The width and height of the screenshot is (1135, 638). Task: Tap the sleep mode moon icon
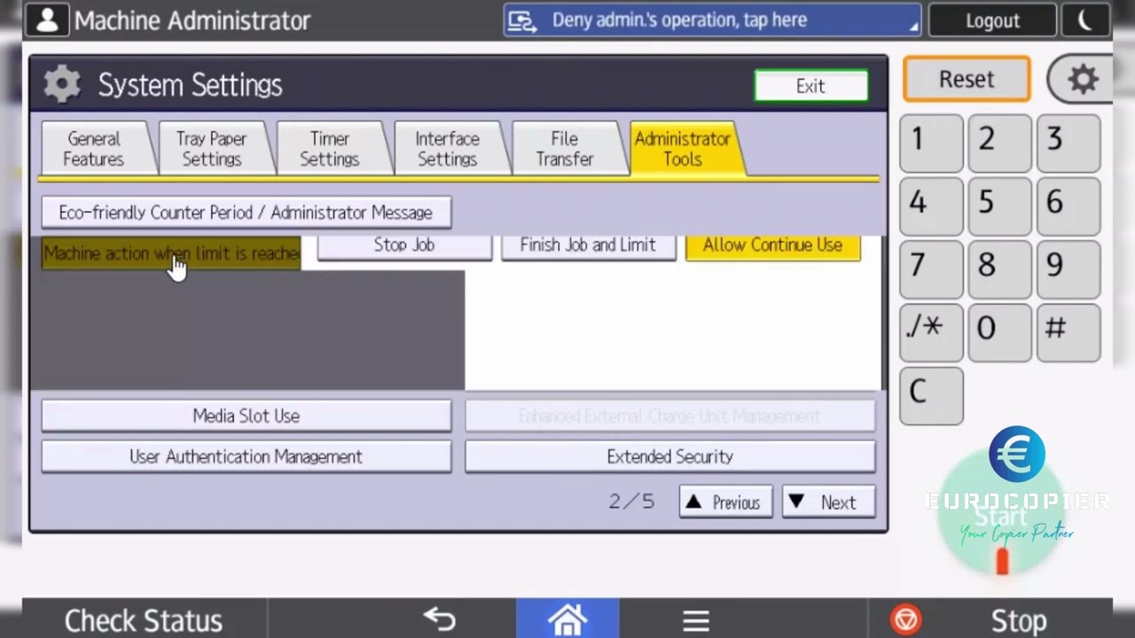click(1086, 20)
